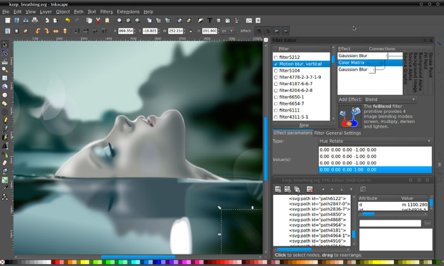Switch to Filter General Settings tab
The image size is (444, 266).
pos(337,133)
